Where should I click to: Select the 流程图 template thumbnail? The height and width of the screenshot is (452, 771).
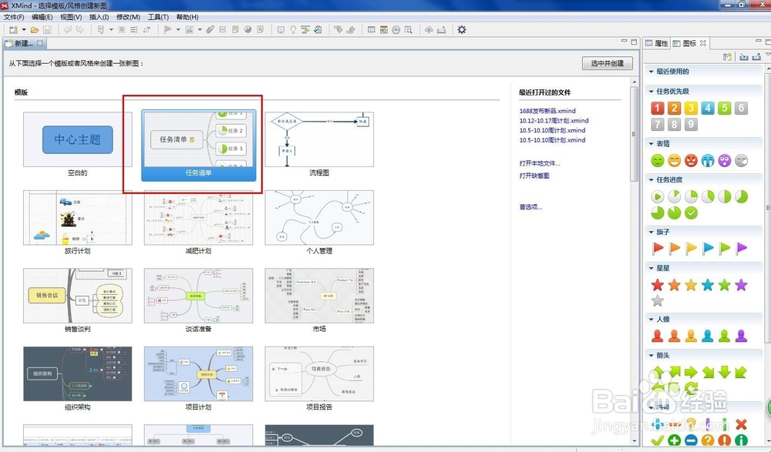(x=319, y=139)
